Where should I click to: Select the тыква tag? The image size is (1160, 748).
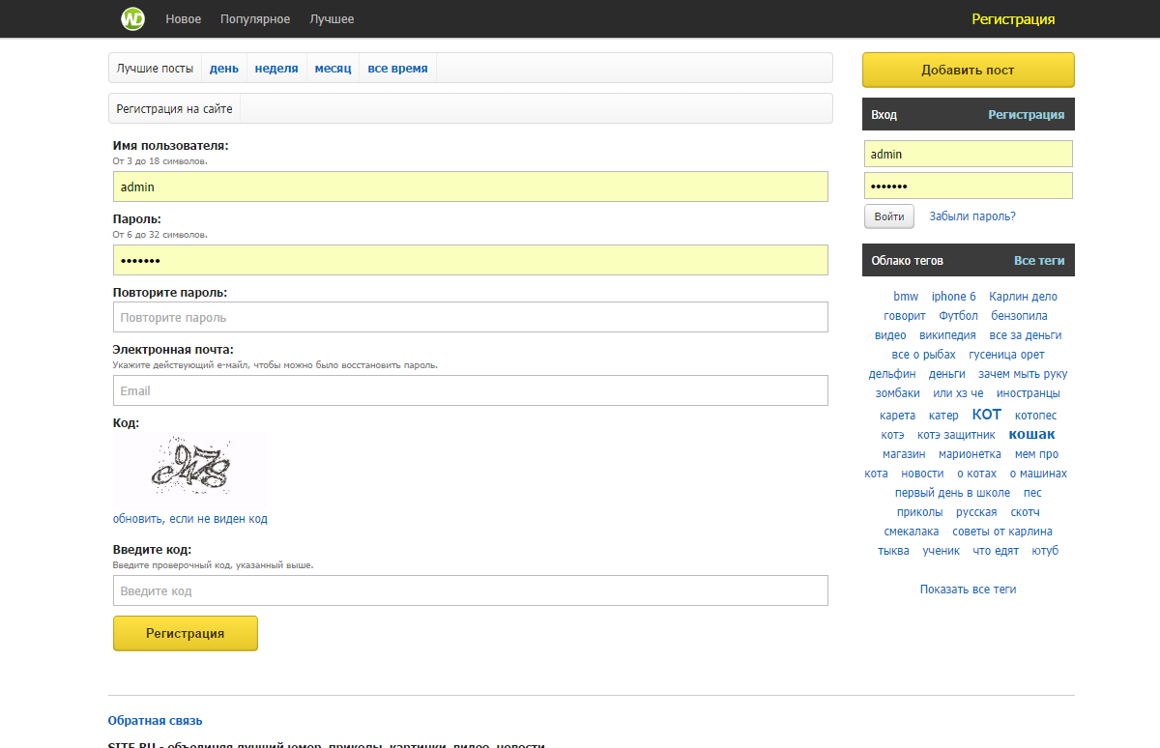pos(893,551)
